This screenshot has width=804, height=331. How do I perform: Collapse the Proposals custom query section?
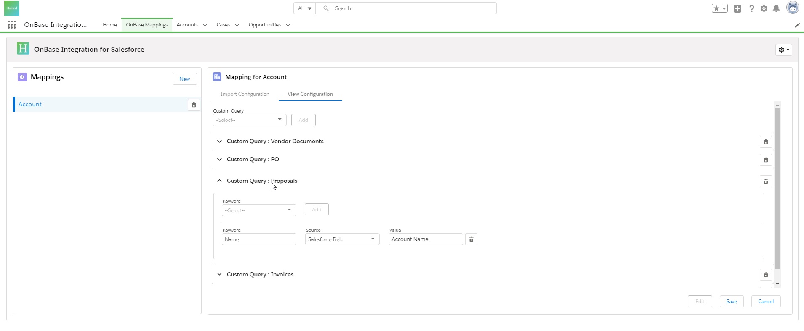pyautogui.click(x=219, y=181)
